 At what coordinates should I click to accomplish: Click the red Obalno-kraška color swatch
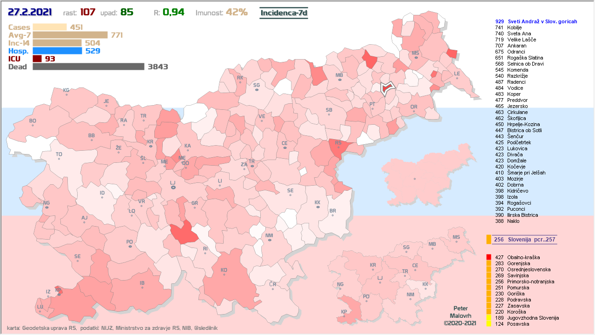click(489, 257)
